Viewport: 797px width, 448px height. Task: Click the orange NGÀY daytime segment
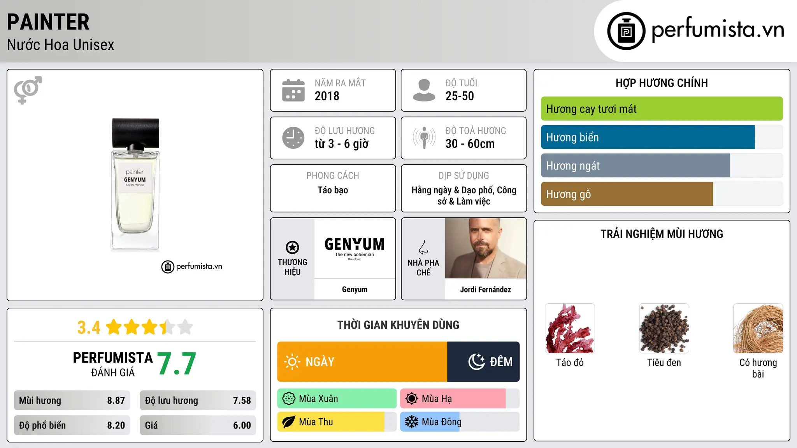click(x=362, y=362)
